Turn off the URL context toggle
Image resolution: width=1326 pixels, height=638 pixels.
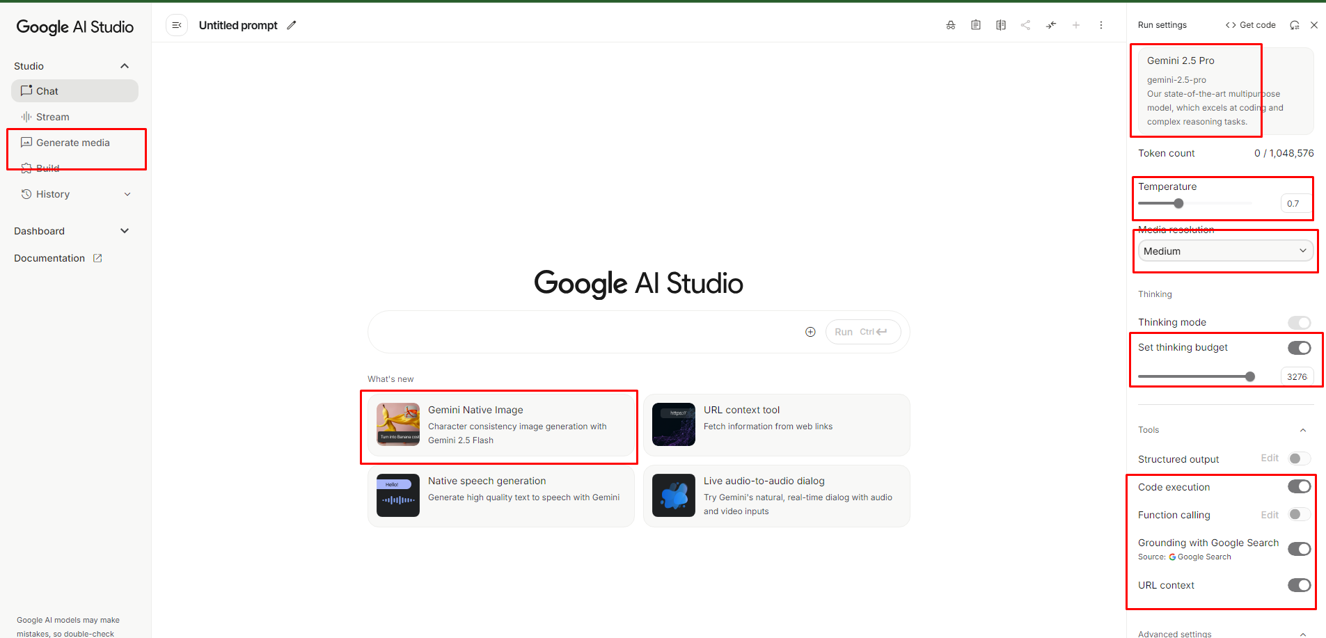click(1300, 585)
